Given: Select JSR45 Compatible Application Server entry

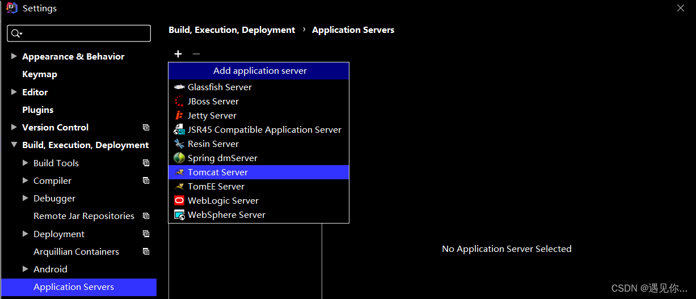Looking at the screenshot, I should [259, 130].
